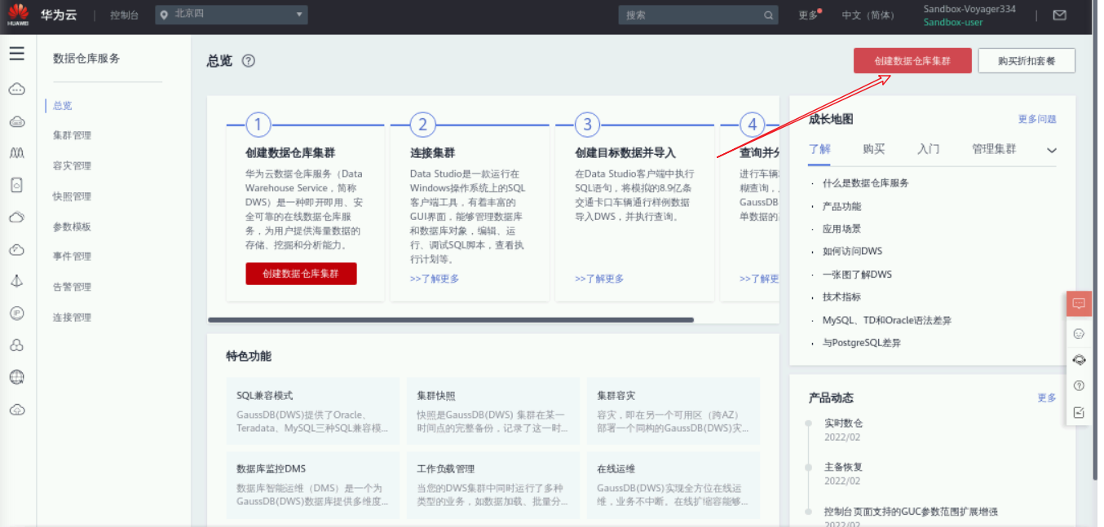Click the smiley face feedback icon
This screenshot has height=527, width=1104.
[1079, 334]
